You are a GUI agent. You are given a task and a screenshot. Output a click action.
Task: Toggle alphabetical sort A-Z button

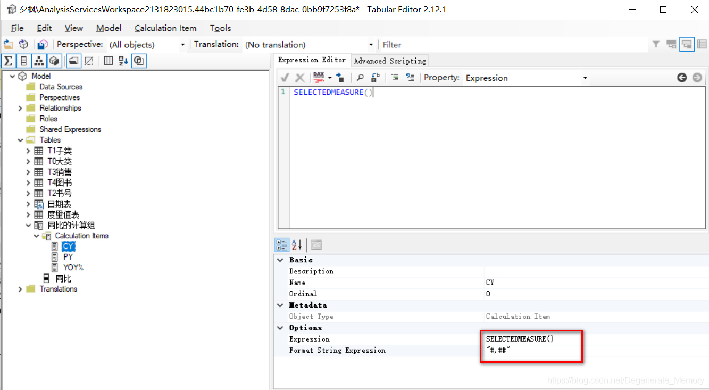123,61
